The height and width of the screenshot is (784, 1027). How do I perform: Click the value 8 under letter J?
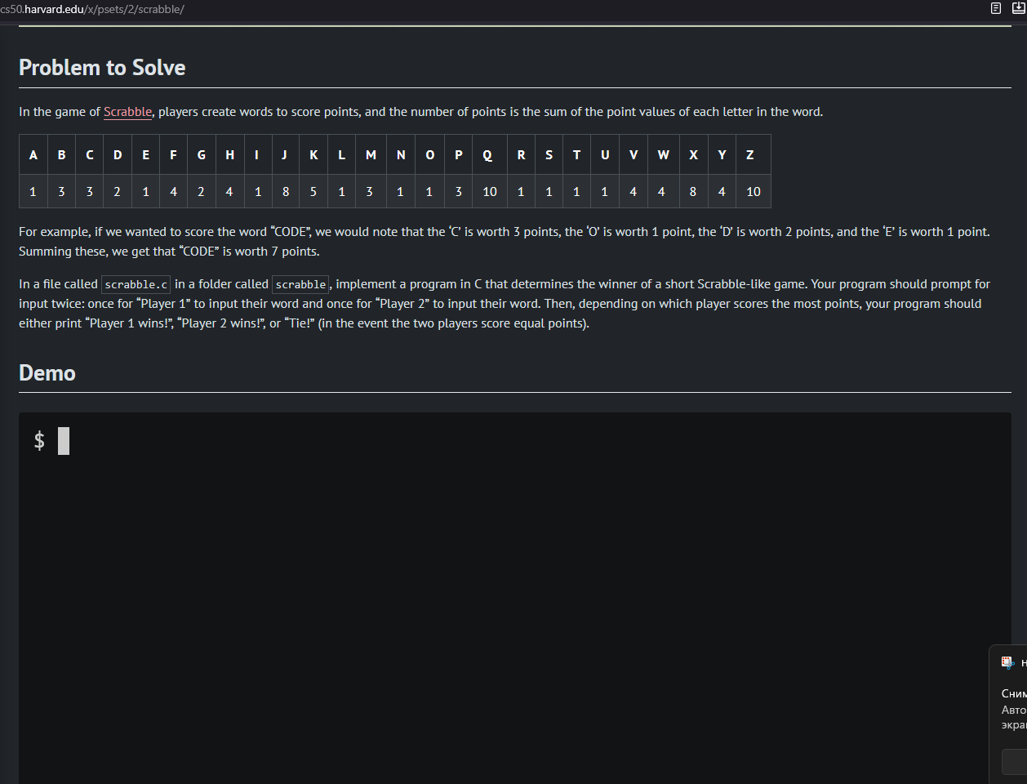[285, 192]
